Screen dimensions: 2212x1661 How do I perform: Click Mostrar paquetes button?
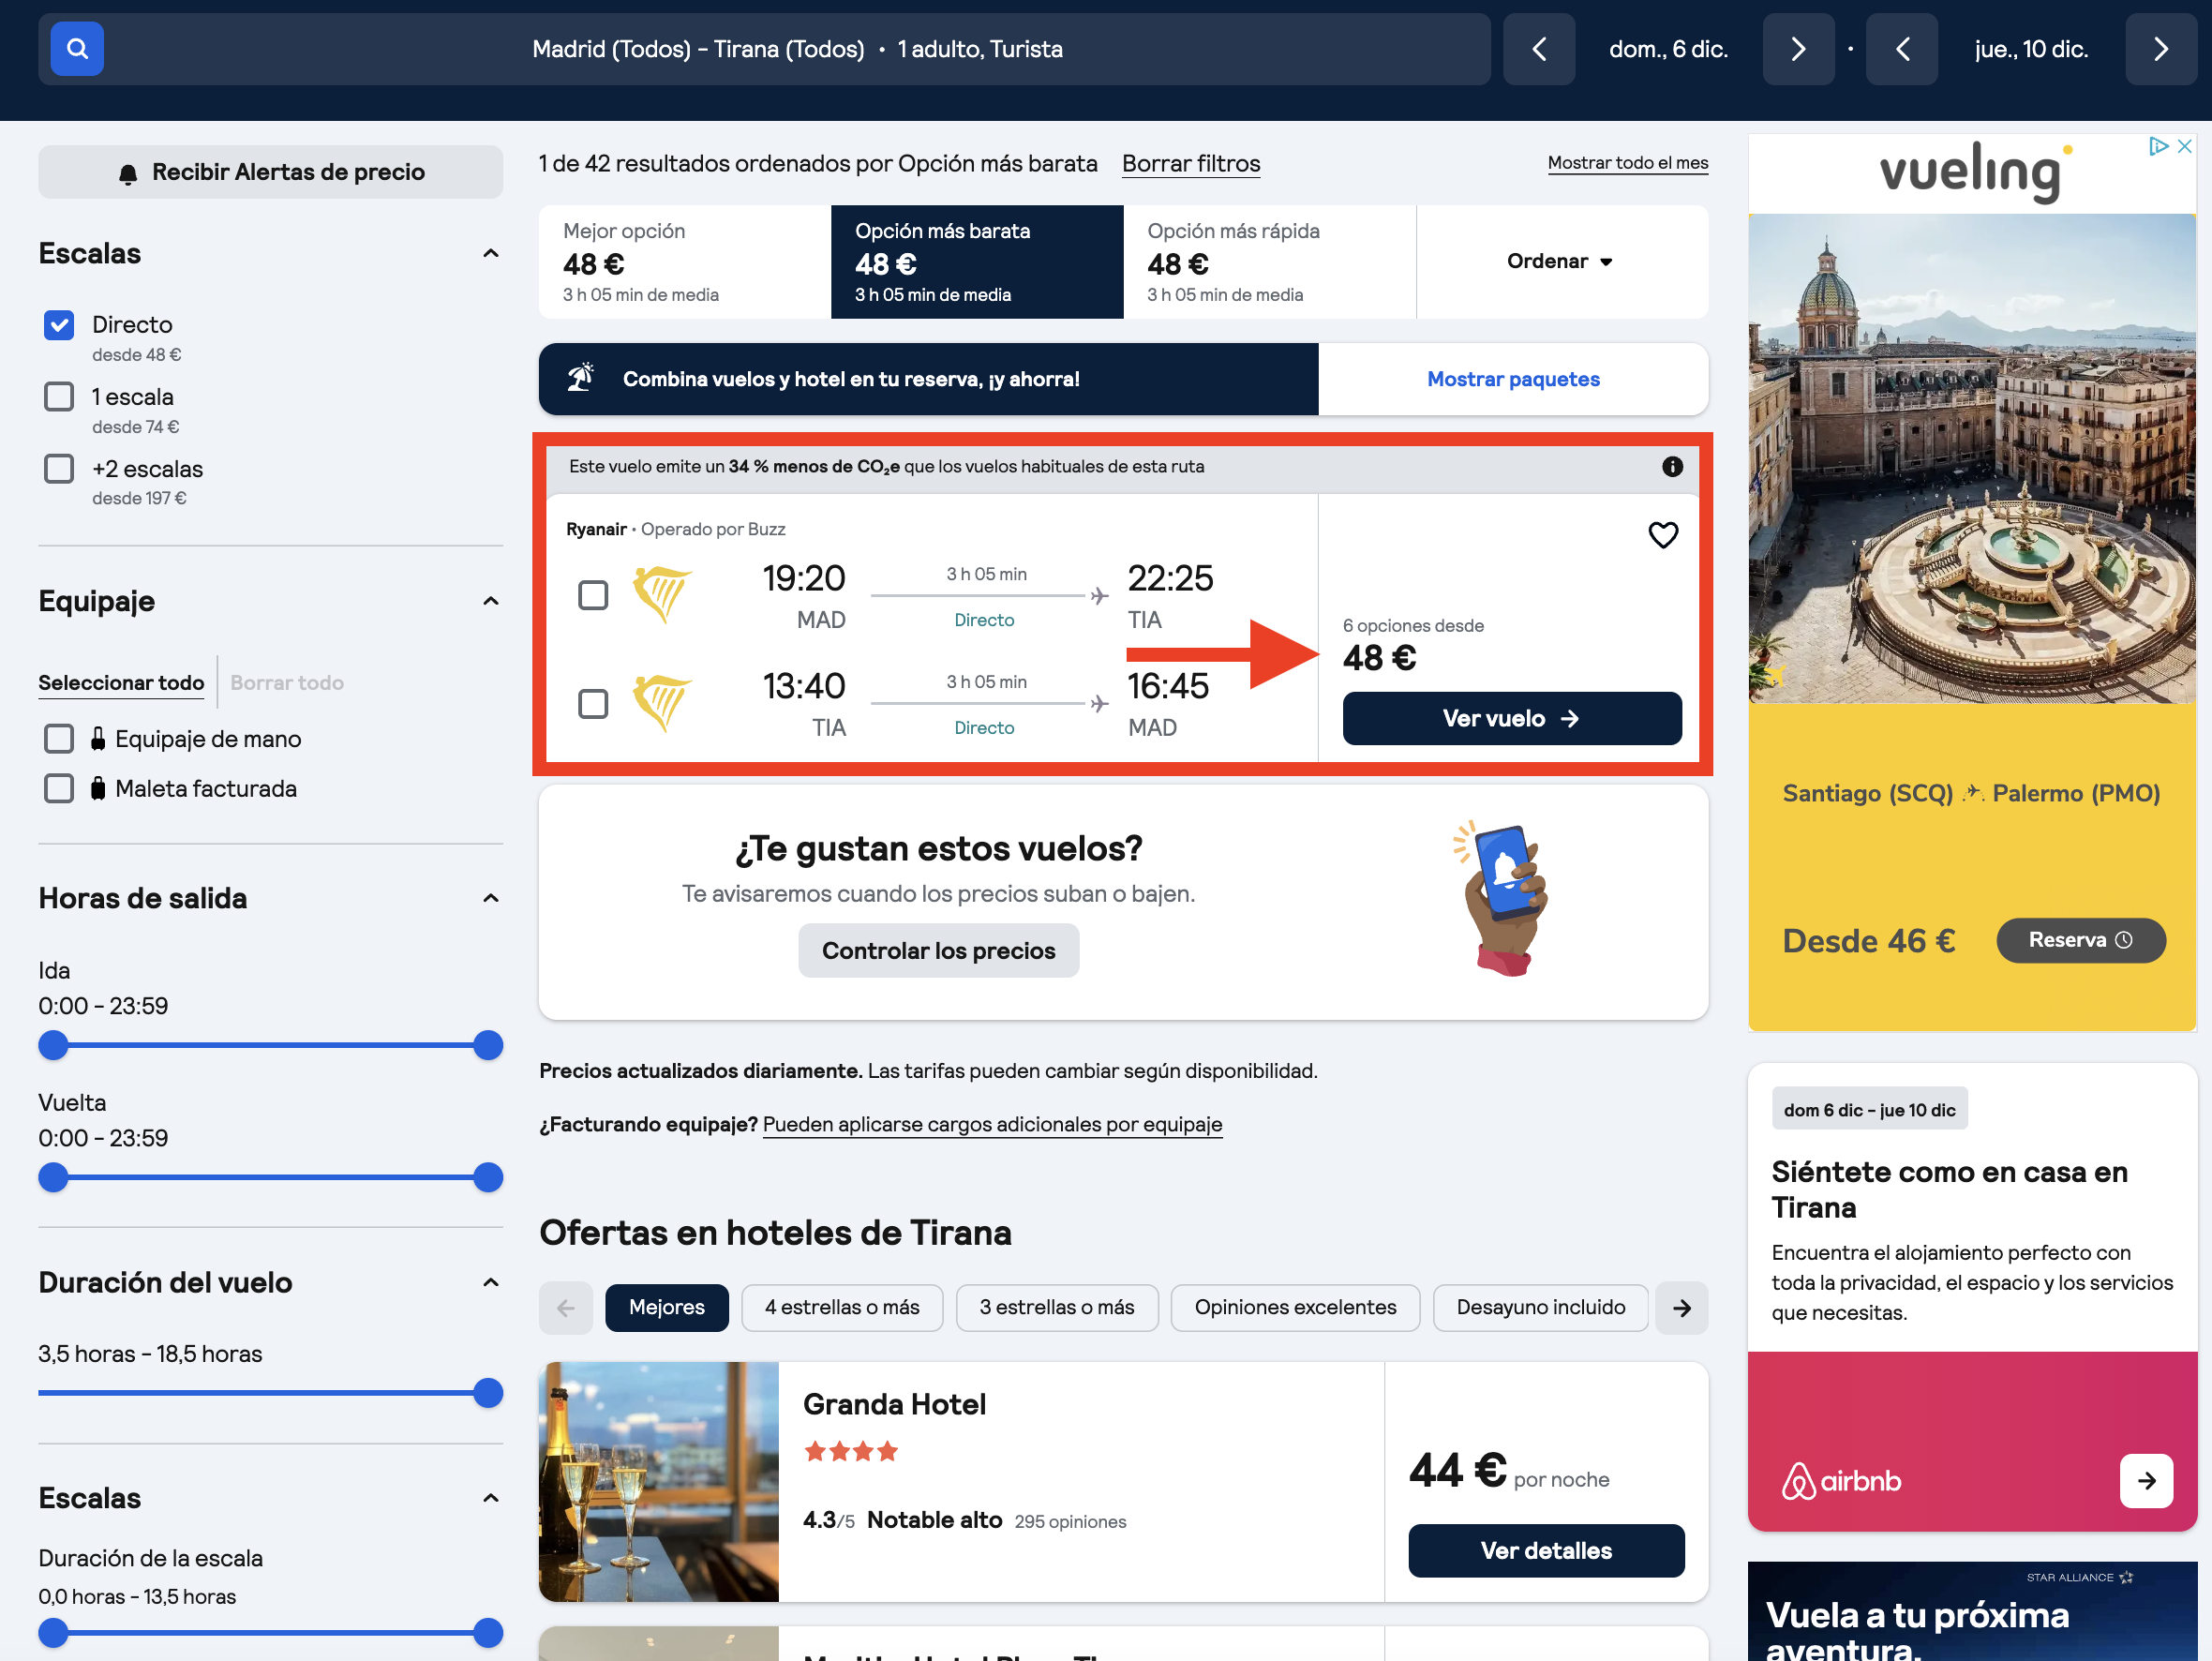click(x=1513, y=380)
